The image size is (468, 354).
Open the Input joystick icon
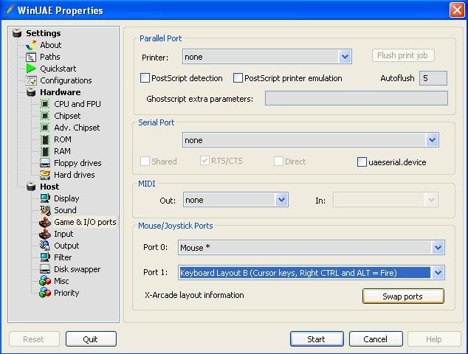(x=45, y=234)
